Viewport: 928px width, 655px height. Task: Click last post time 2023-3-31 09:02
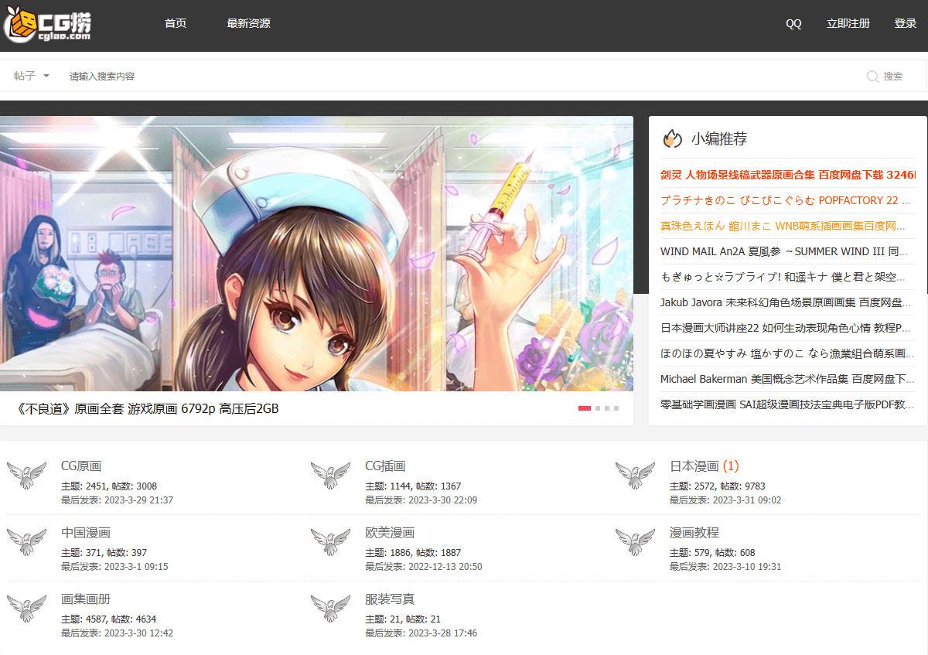pyautogui.click(x=747, y=500)
